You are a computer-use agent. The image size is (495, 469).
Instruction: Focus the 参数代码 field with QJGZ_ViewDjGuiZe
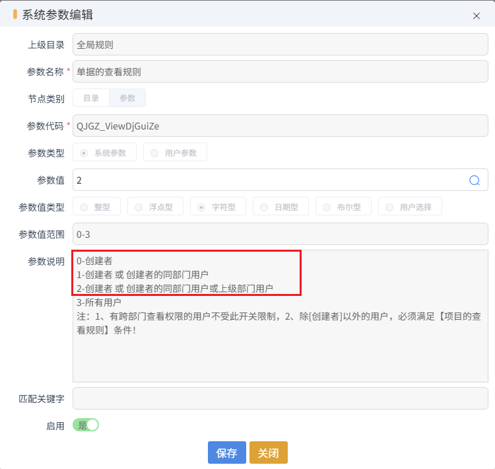pos(280,126)
